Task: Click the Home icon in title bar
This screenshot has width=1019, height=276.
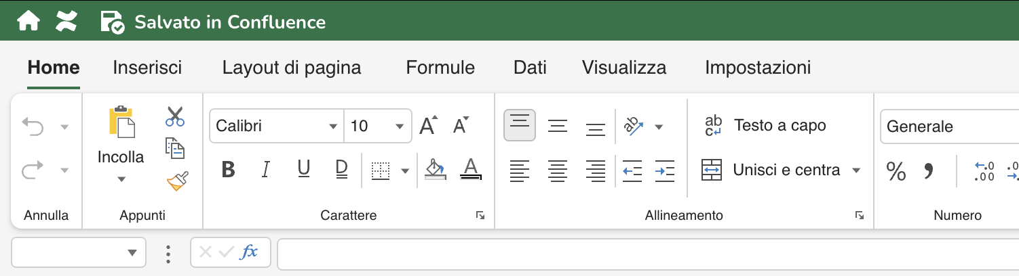Action: 28,22
